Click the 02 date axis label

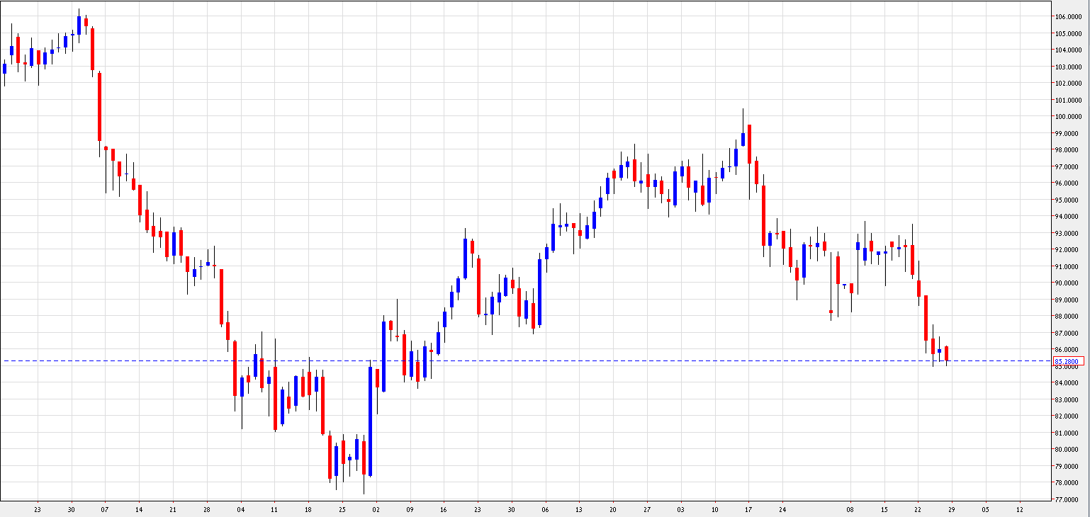click(x=376, y=509)
